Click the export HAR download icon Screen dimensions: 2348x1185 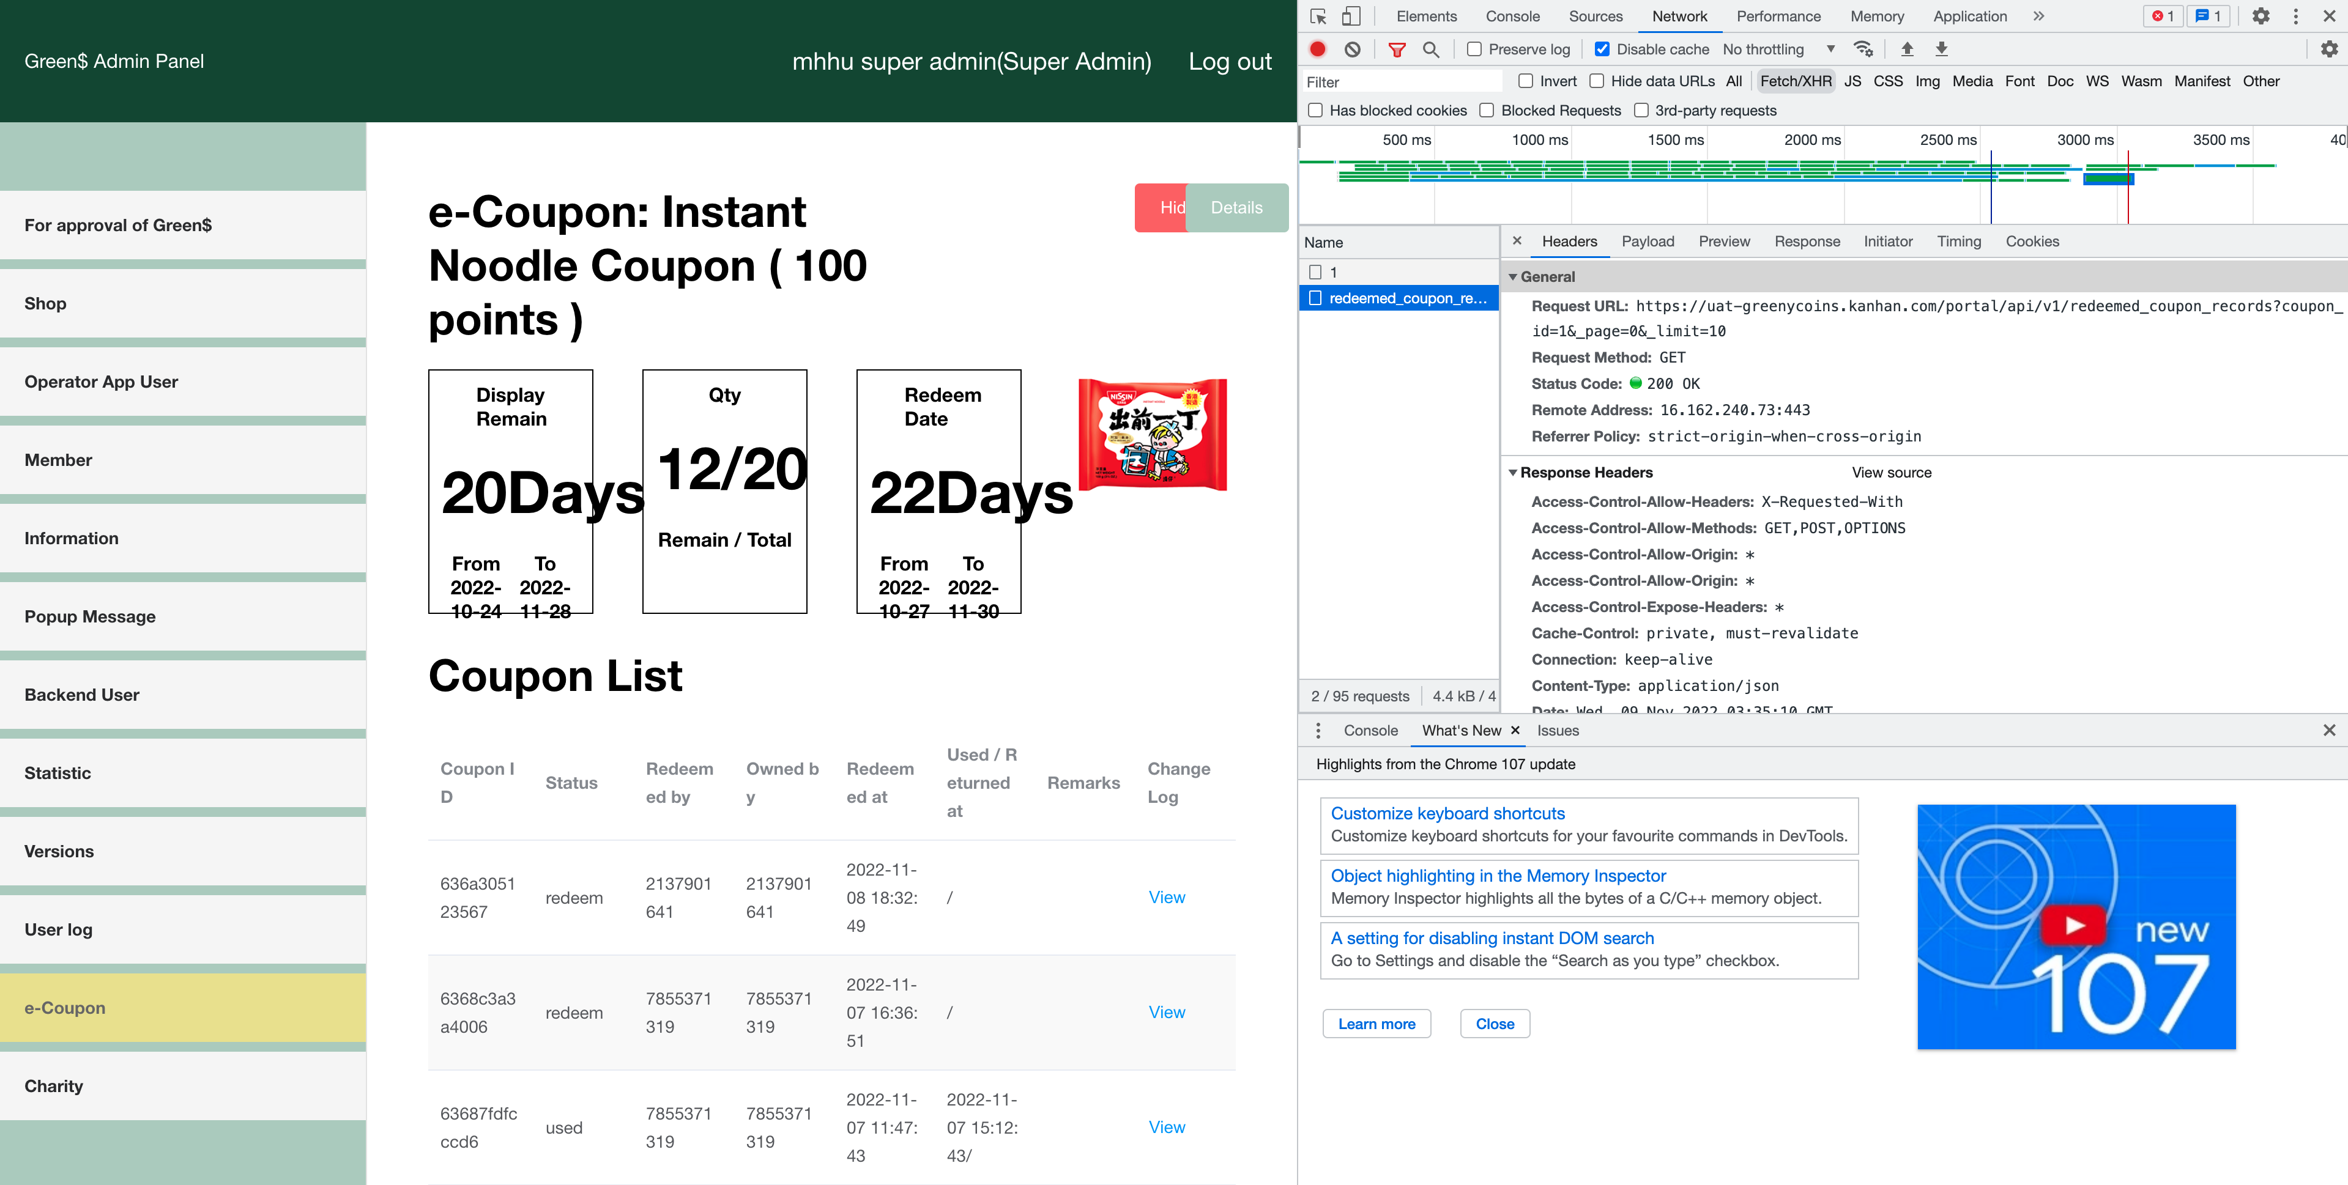point(1942,49)
